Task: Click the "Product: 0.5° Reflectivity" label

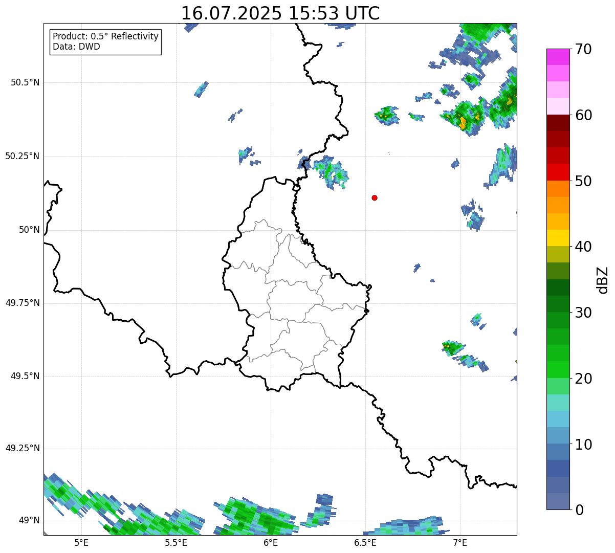Action: [105, 37]
